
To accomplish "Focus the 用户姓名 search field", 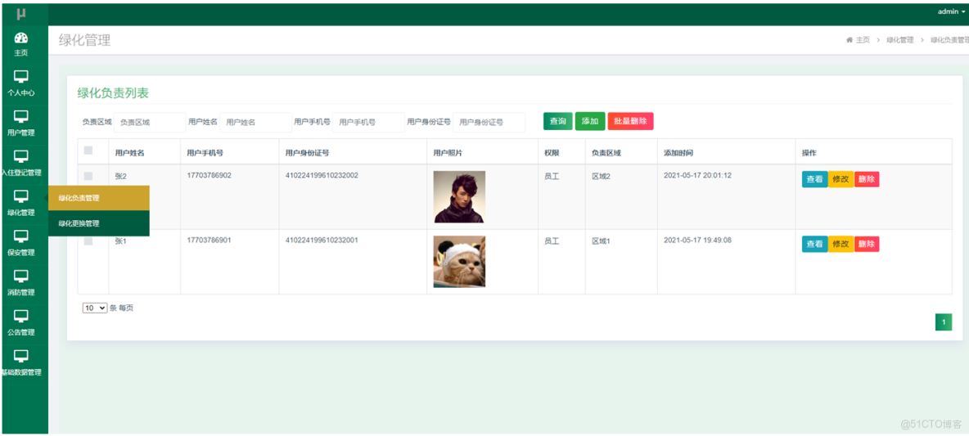I will pos(256,122).
